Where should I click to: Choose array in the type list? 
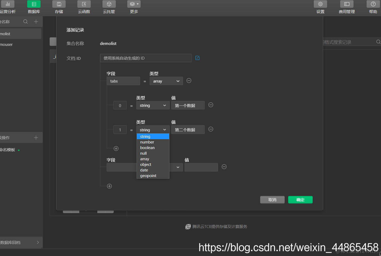pos(153,159)
